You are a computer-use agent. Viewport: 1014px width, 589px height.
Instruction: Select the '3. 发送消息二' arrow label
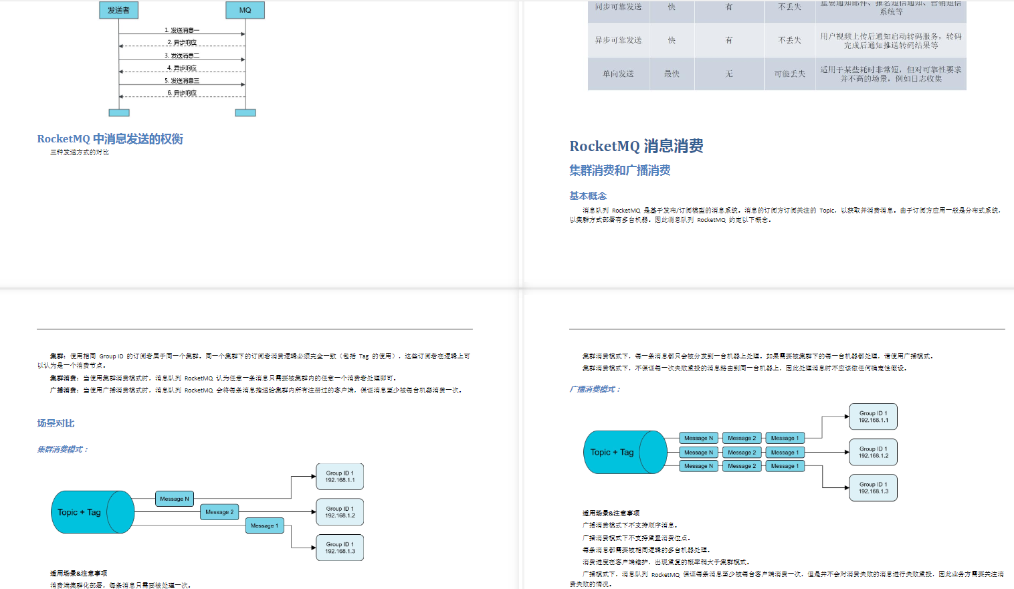coord(182,55)
